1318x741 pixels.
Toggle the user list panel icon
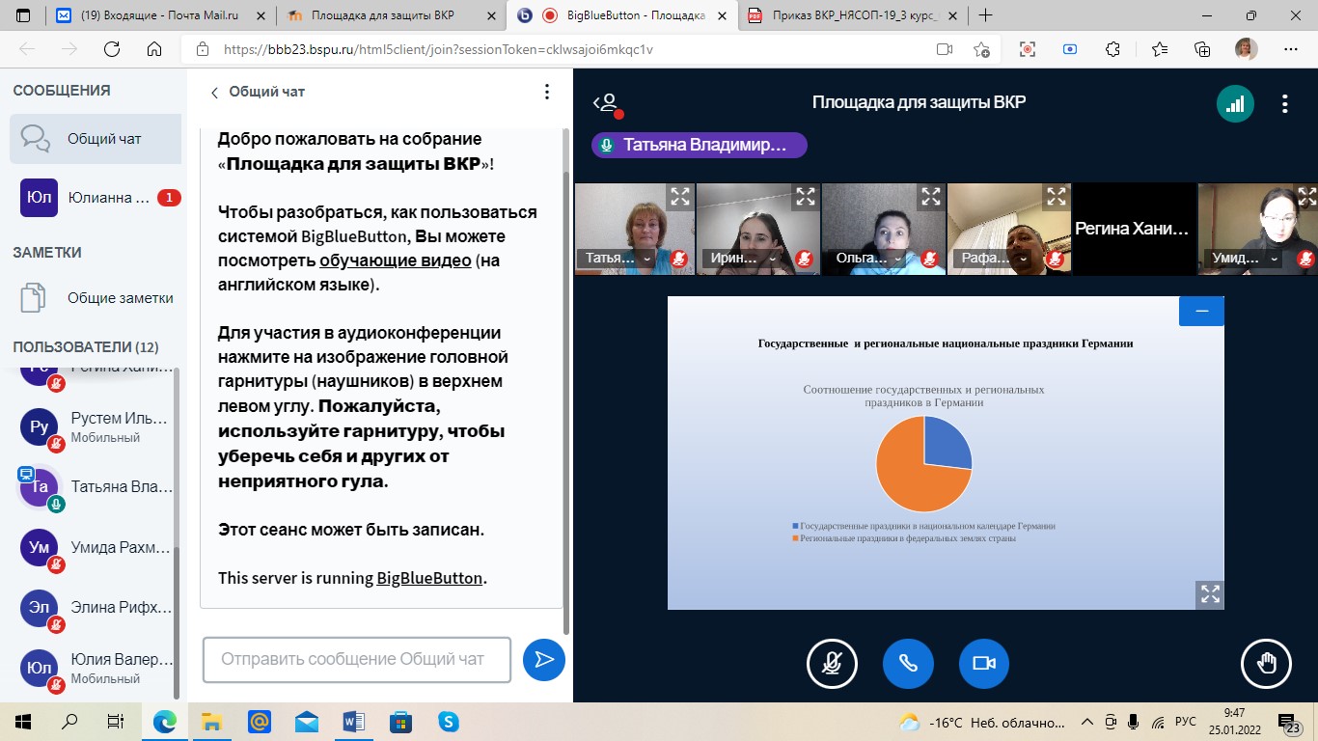[x=606, y=103]
